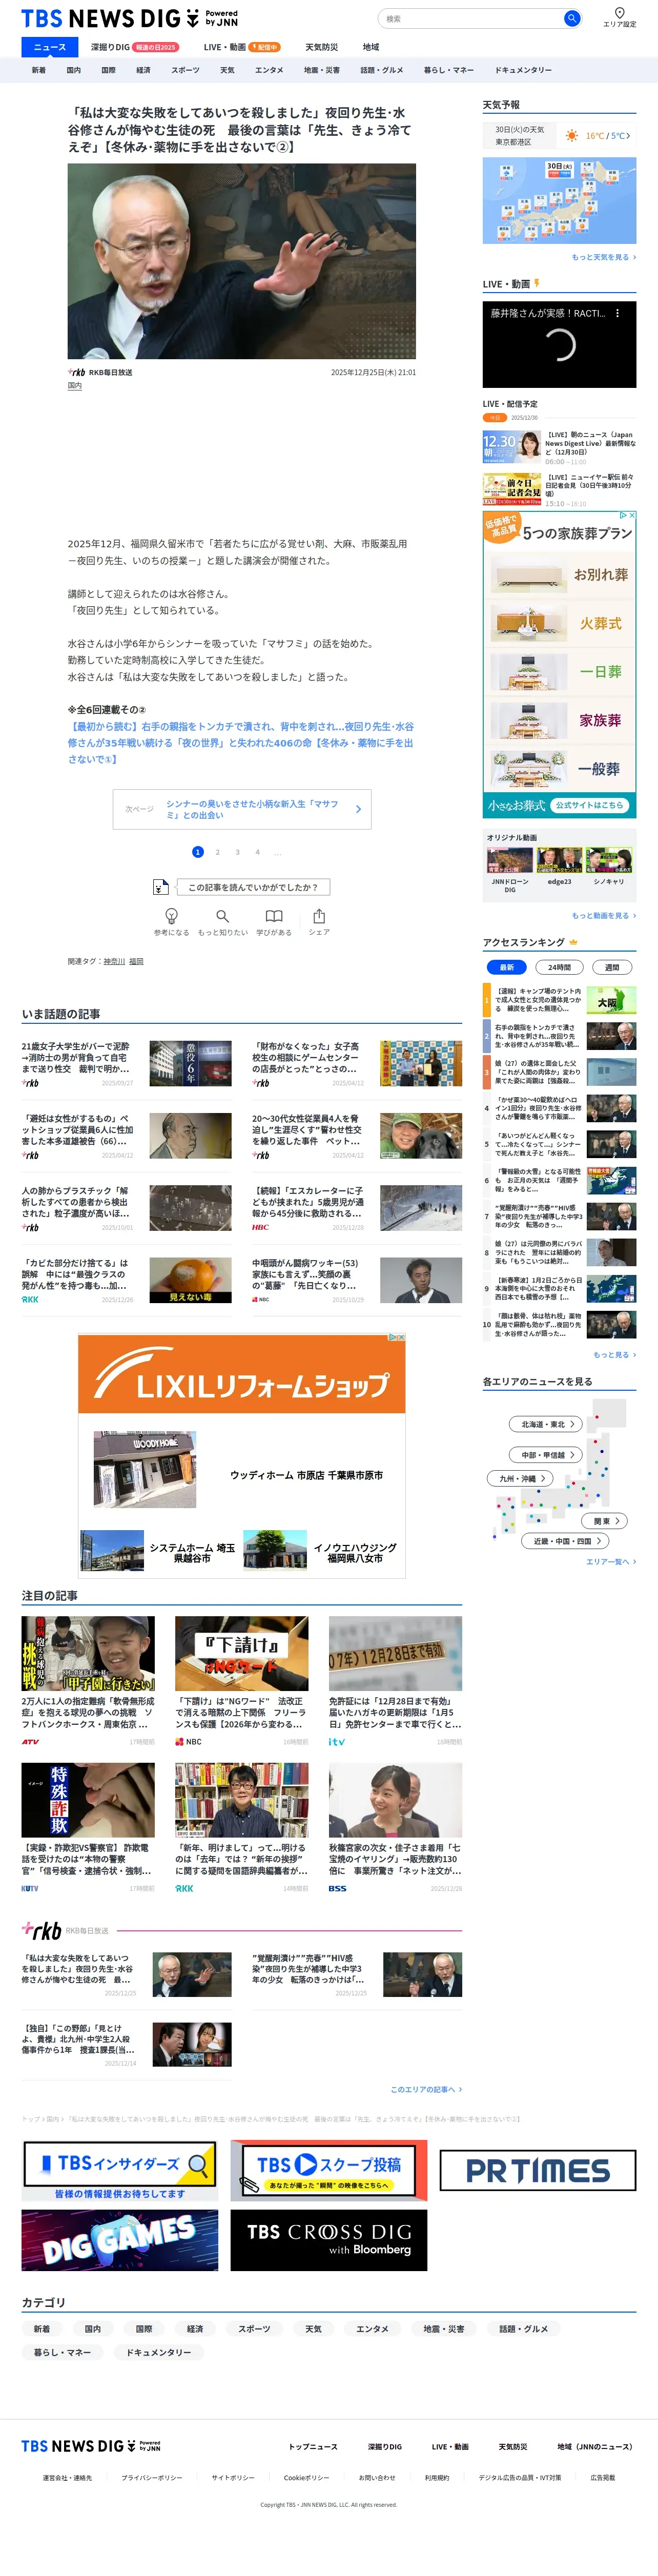This screenshot has width=658, height=2576.
Task: Select the 24時間 ranking tab
Action: (x=559, y=967)
